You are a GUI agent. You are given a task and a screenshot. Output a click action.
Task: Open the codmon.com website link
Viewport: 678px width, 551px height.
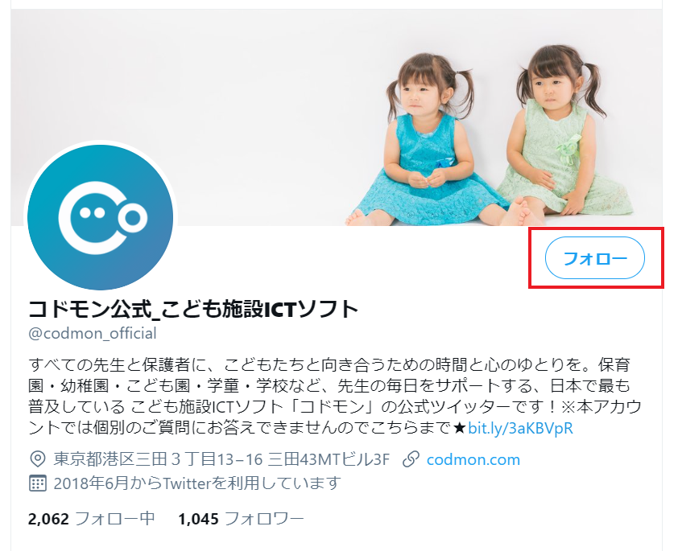[473, 459]
